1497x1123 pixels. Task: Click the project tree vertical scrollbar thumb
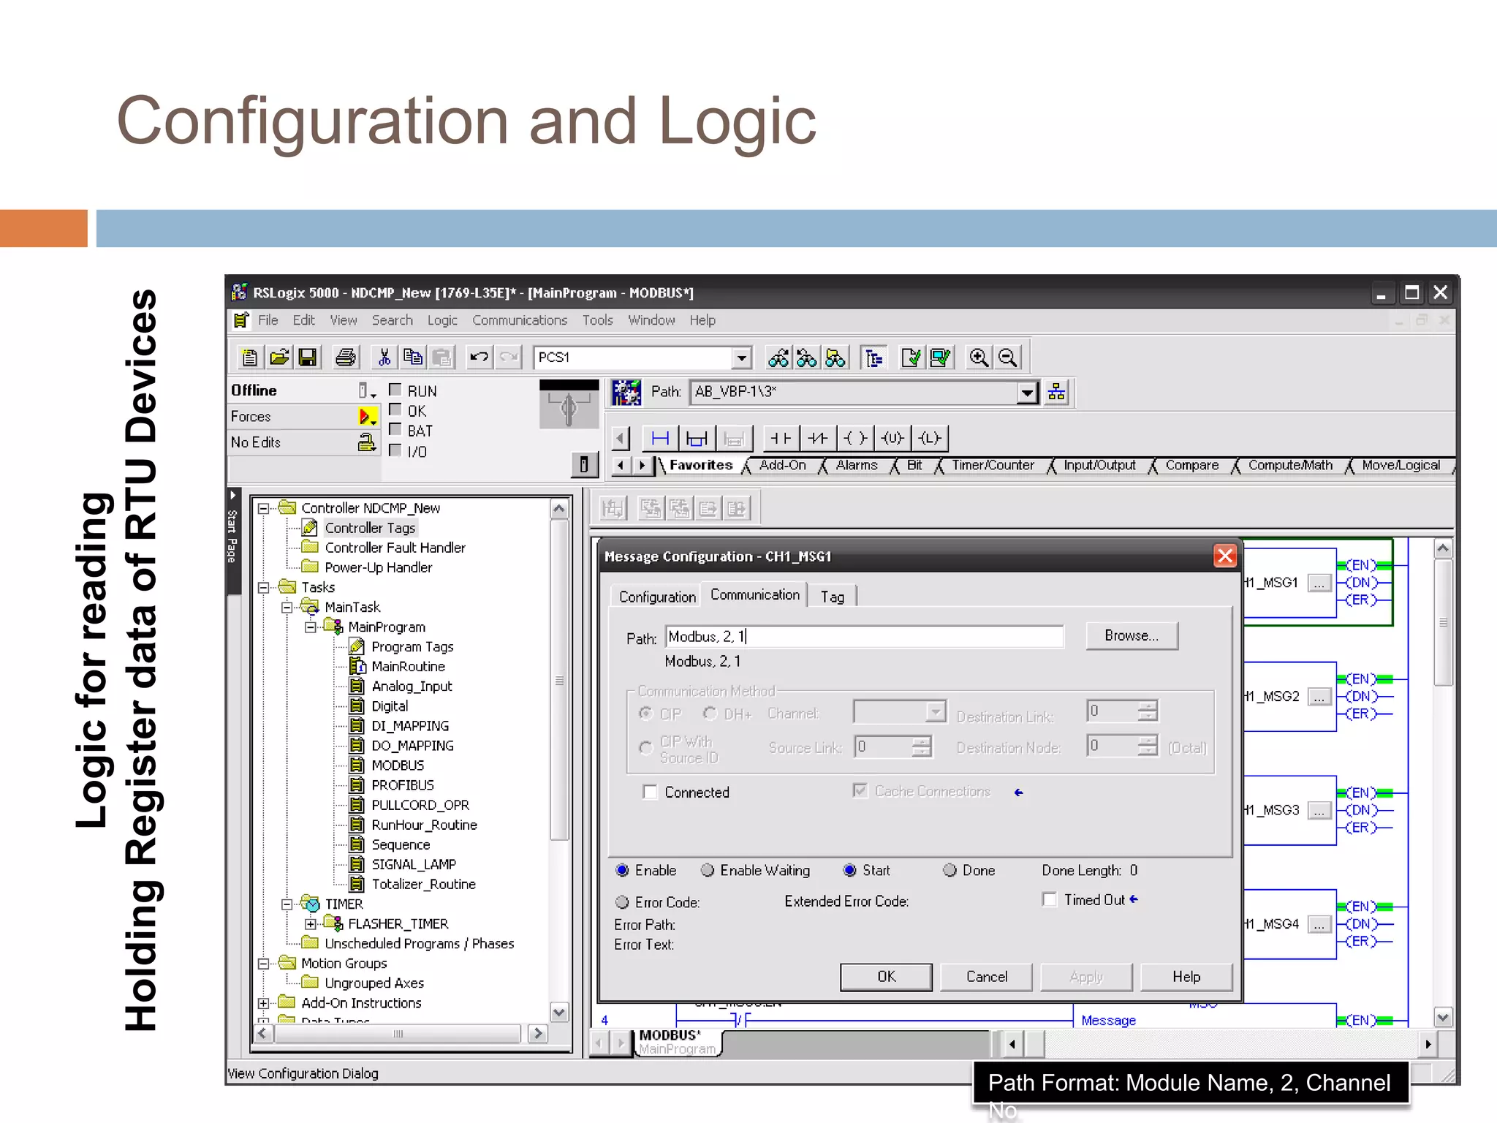(x=559, y=680)
